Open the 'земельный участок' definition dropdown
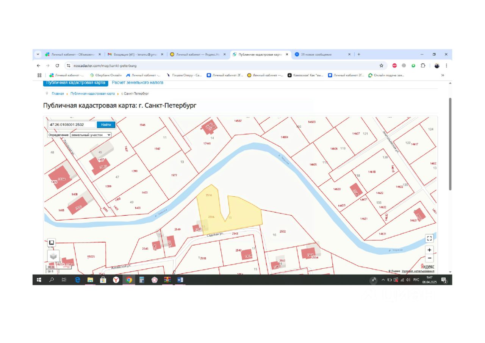The height and width of the screenshot is (343, 485). [91, 135]
